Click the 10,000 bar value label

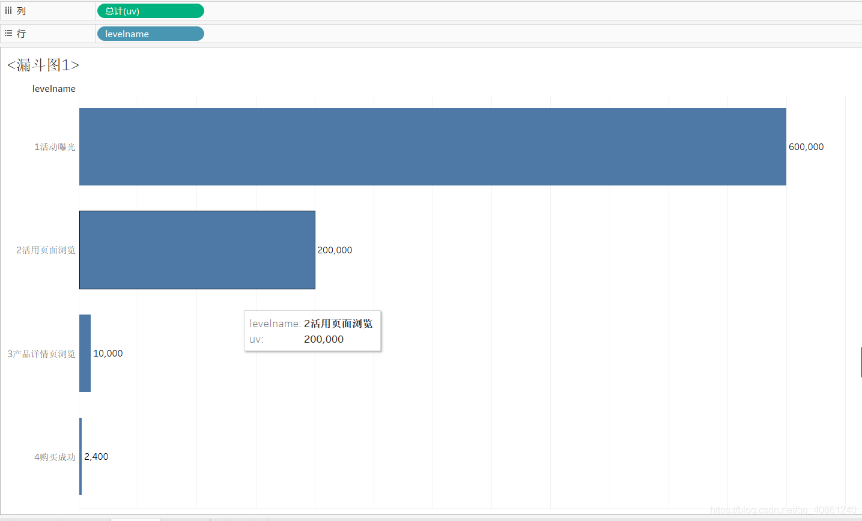(108, 354)
